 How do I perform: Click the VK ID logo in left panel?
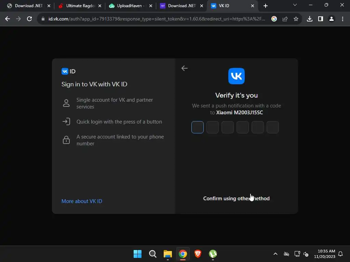click(x=68, y=71)
